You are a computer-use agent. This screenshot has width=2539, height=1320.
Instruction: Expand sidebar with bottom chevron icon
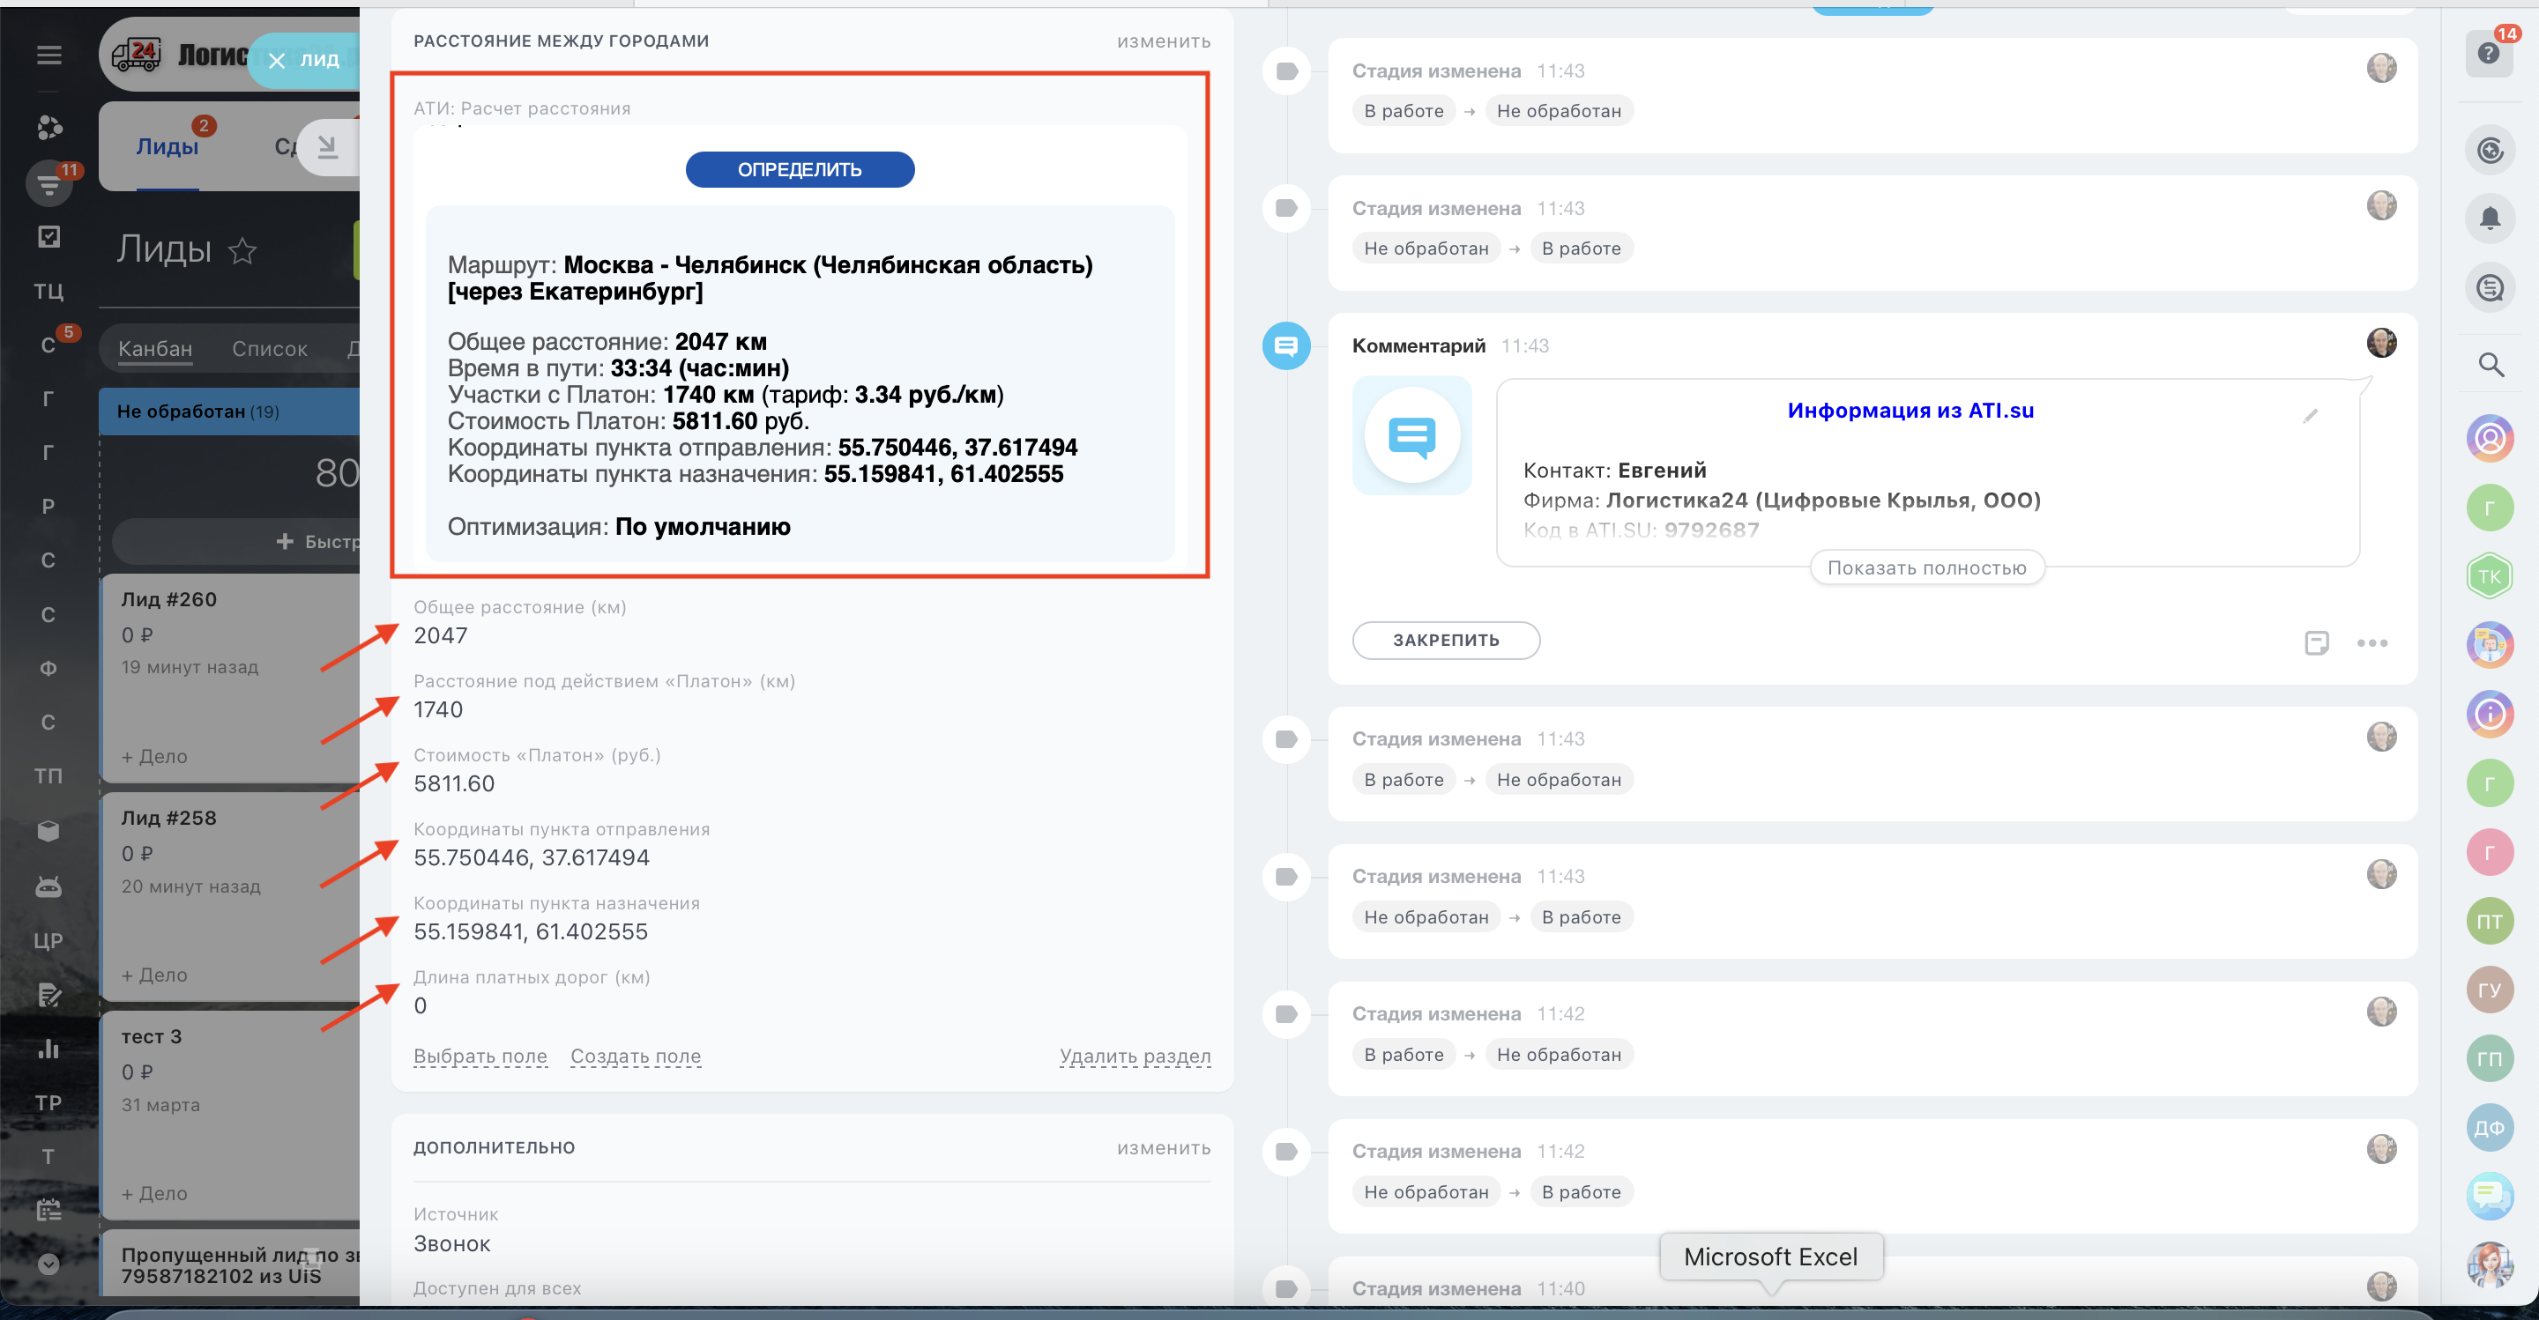click(x=48, y=1263)
